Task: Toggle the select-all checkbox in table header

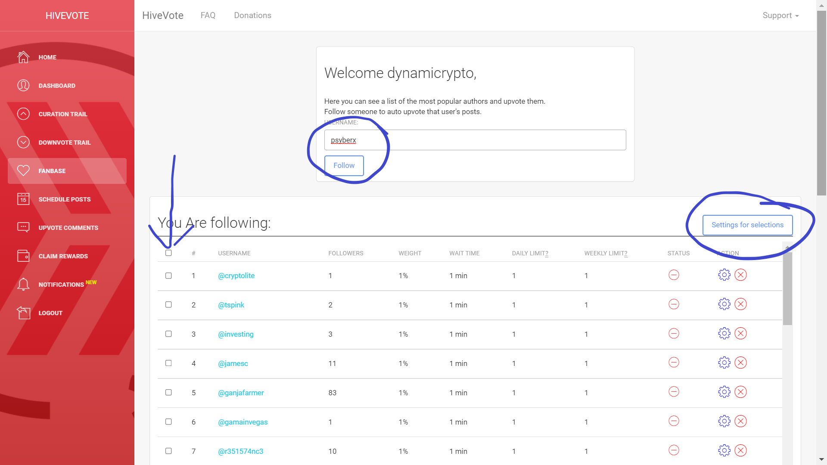Action: pos(168,253)
